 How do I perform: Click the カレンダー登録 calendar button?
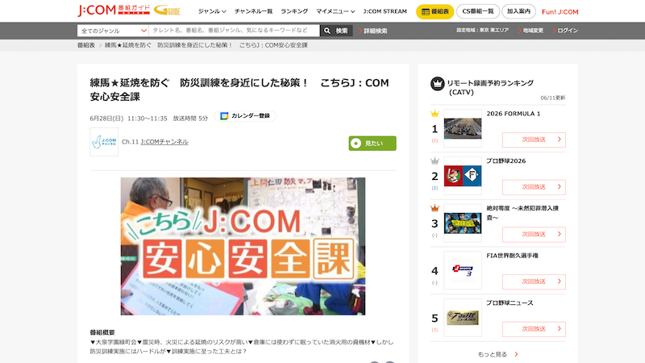click(x=245, y=116)
